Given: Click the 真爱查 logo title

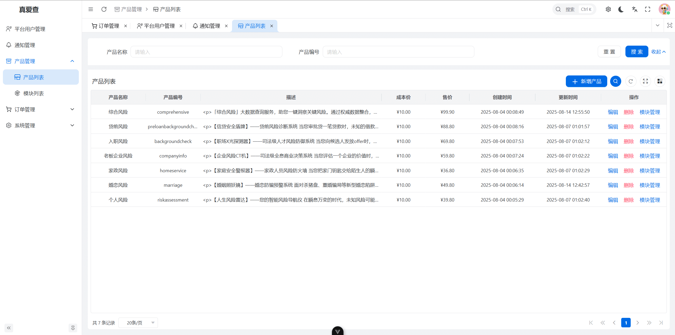Looking at the screenshot, I should click(x=29, y=9).
